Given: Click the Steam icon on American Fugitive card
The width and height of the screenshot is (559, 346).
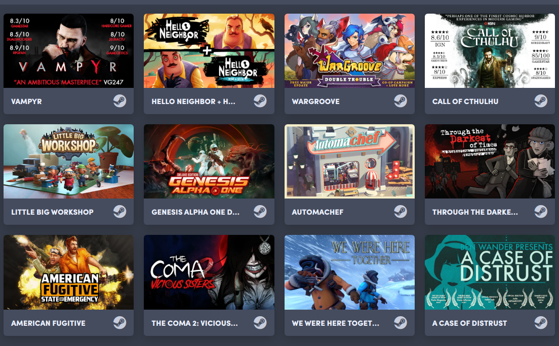Looking at the screenshot, I should 120,323.
